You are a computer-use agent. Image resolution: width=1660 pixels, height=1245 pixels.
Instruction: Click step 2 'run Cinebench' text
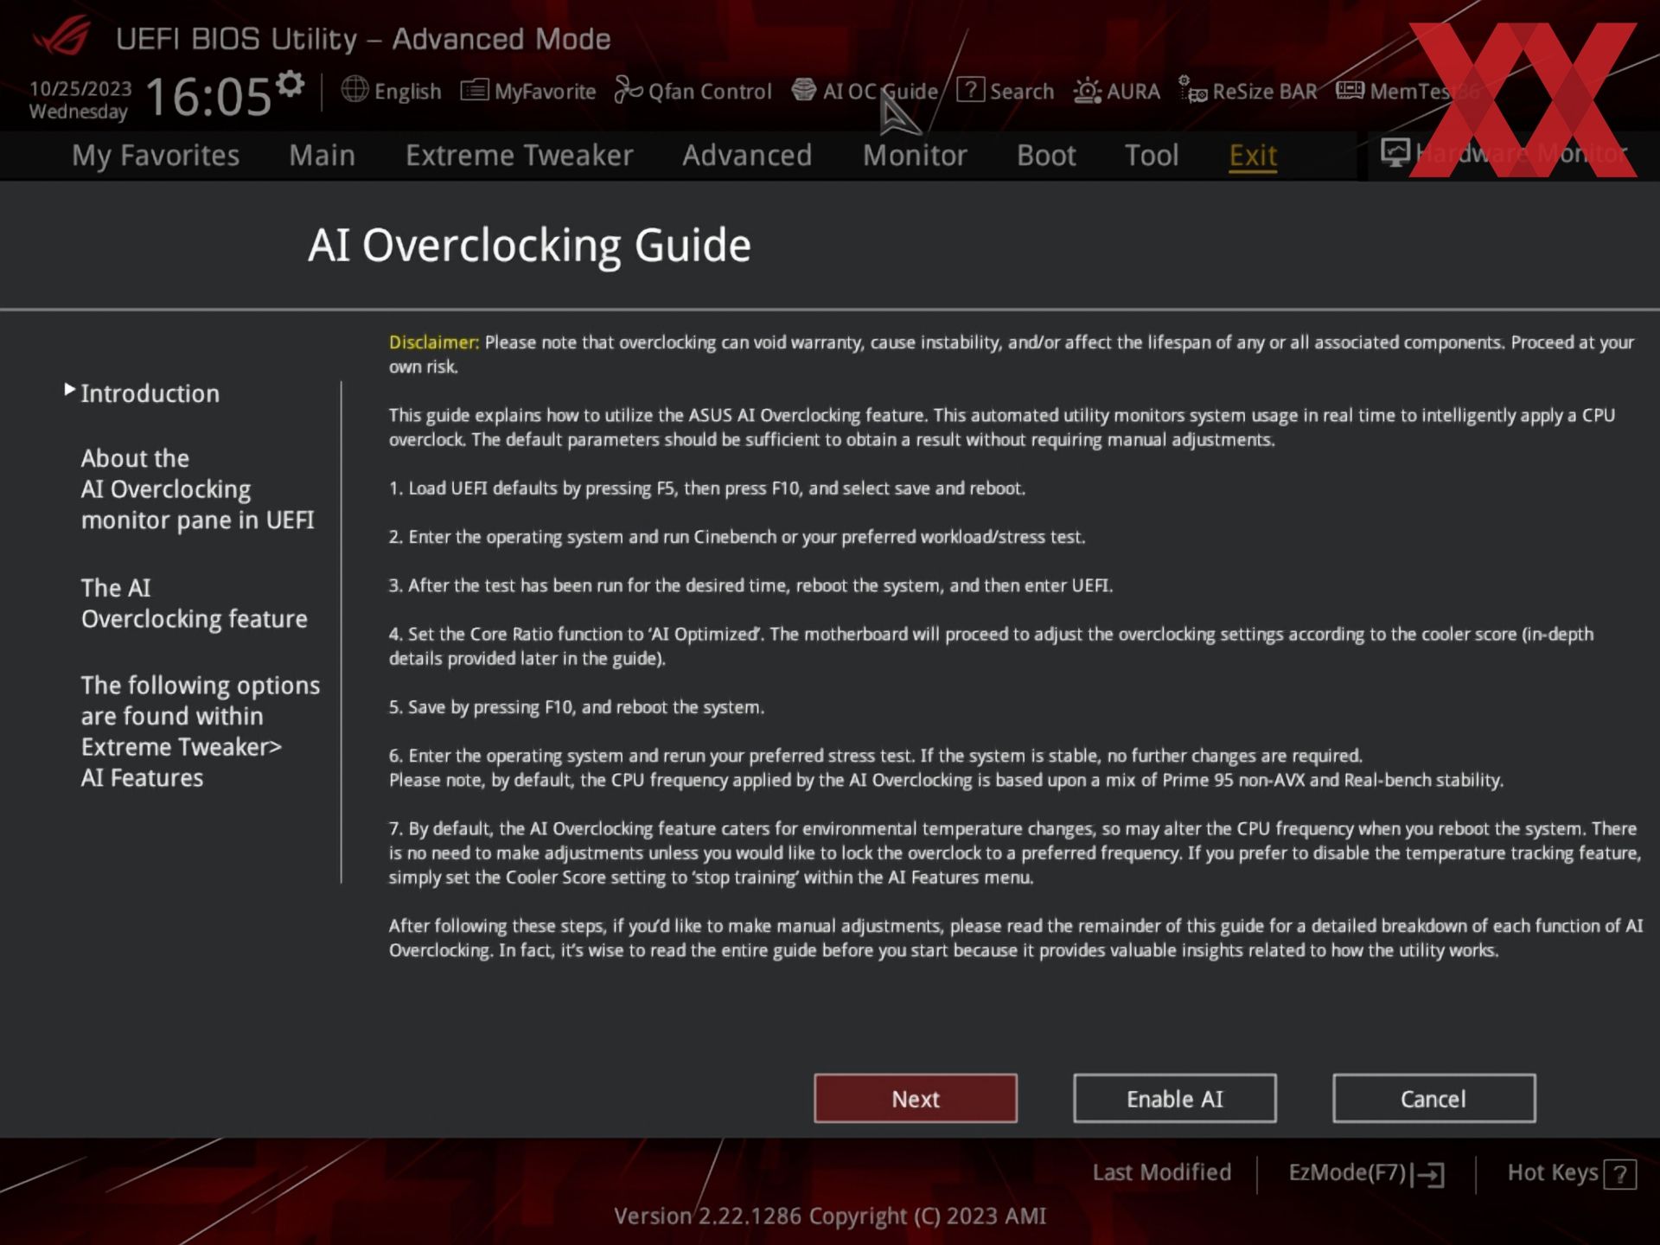[737, 537]
